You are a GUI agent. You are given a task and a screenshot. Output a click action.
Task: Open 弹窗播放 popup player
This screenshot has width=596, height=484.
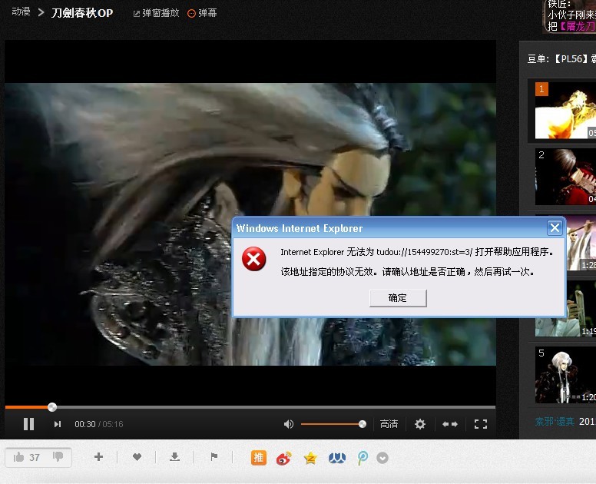[156, 13]
